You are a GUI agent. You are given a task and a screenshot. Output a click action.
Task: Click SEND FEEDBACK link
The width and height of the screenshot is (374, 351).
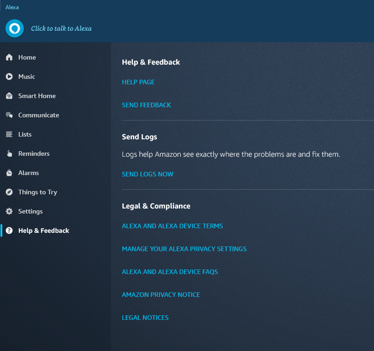147,105
